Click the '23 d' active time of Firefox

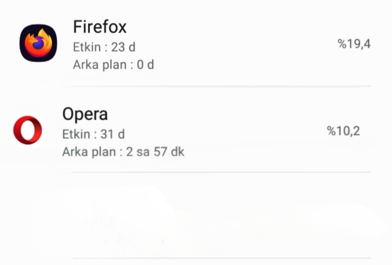point(123,47)
